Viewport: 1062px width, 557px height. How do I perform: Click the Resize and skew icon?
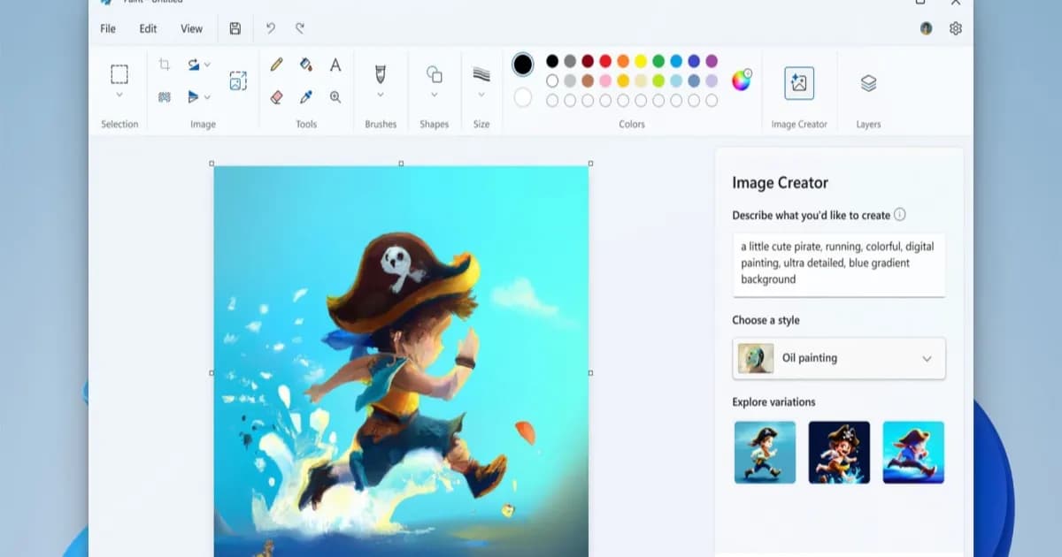pos(237,80)
